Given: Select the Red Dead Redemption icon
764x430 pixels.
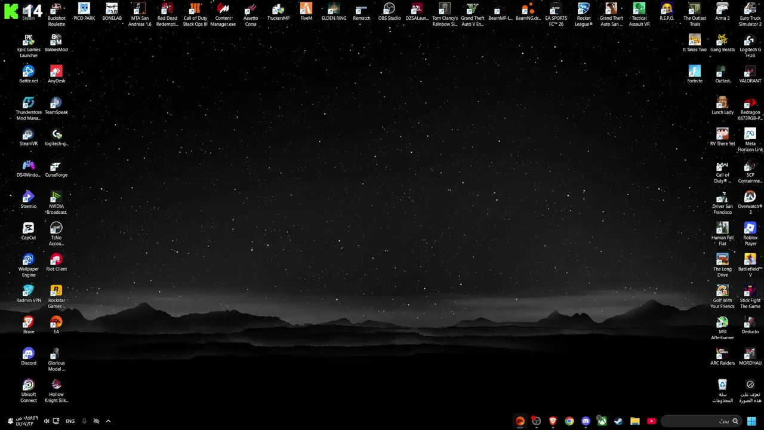Looking at the screenshot, I should (167, 15).
